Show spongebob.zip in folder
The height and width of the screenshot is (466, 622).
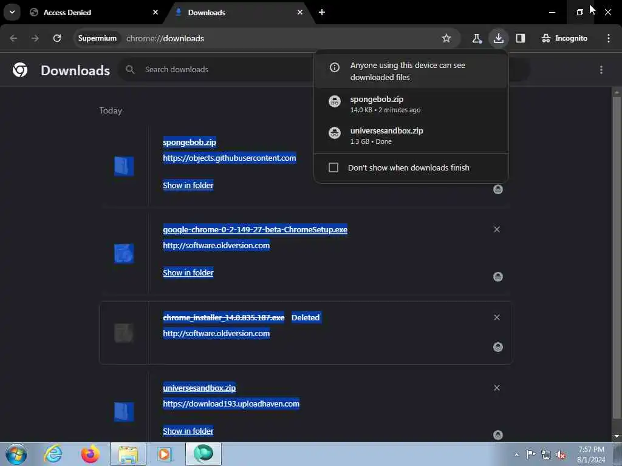188,185
